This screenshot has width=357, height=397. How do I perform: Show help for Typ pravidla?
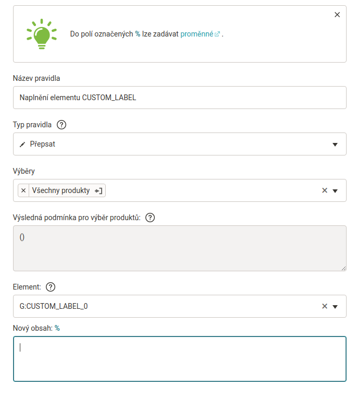pyautogui.click(x=61, y=125)
